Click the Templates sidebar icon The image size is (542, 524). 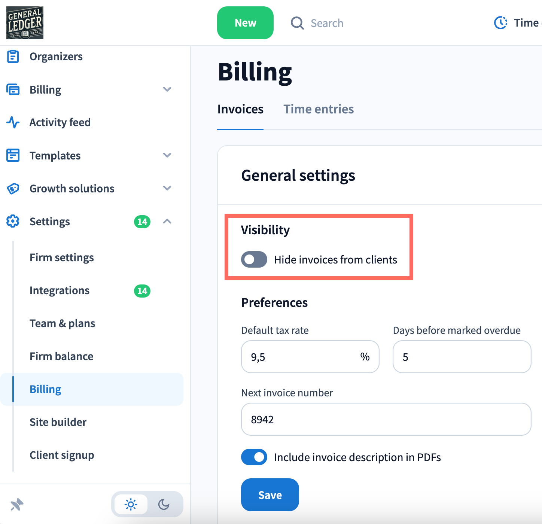pos(13,155)
